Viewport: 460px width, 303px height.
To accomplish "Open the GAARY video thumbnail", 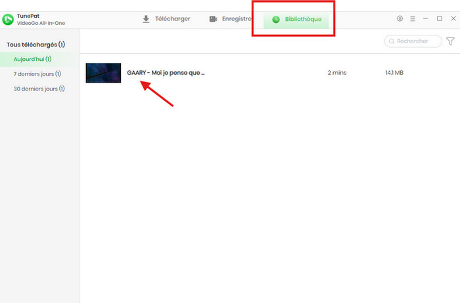I will coord(103,73).
